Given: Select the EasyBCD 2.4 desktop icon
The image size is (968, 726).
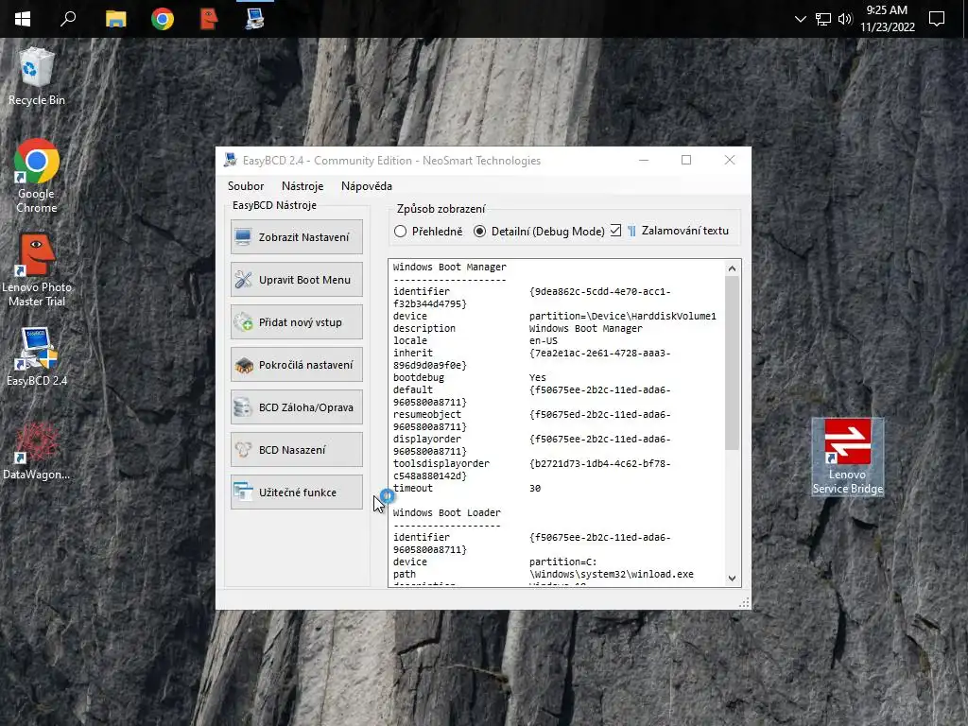Looking at the screenshot, I should click(37, 357).
